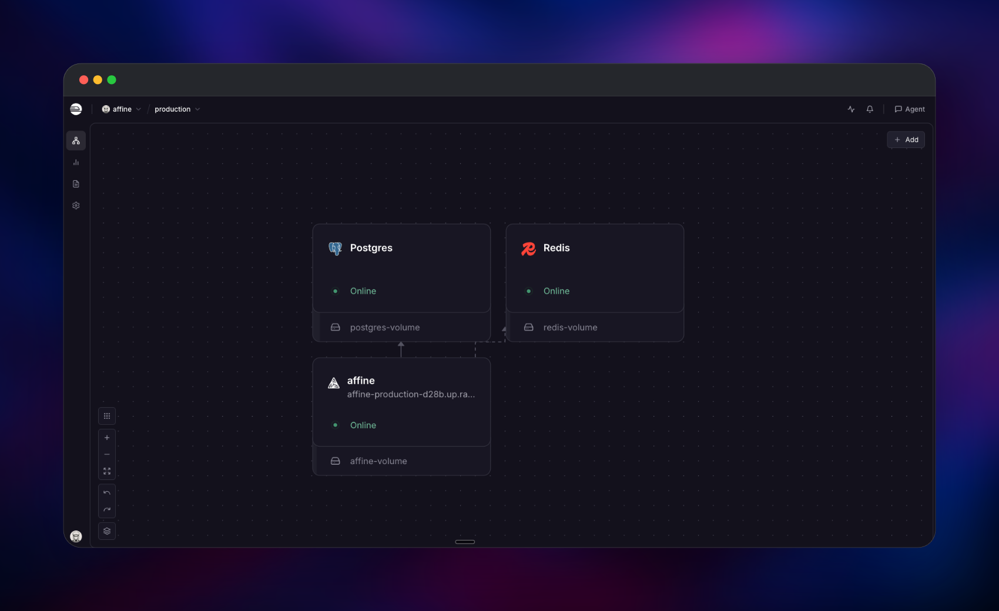
Task: Select the Redis service card
Action: pyautogui.click(x=595, y=268)
